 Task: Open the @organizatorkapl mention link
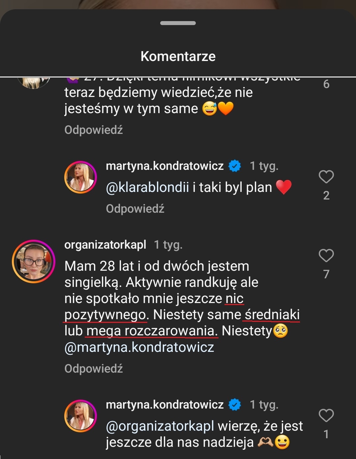click(160, 426)
